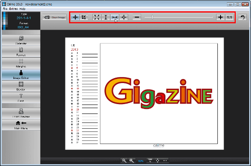251x166 pixels.
Task: Click the minus button to shrink image
Action: [137, 17]
